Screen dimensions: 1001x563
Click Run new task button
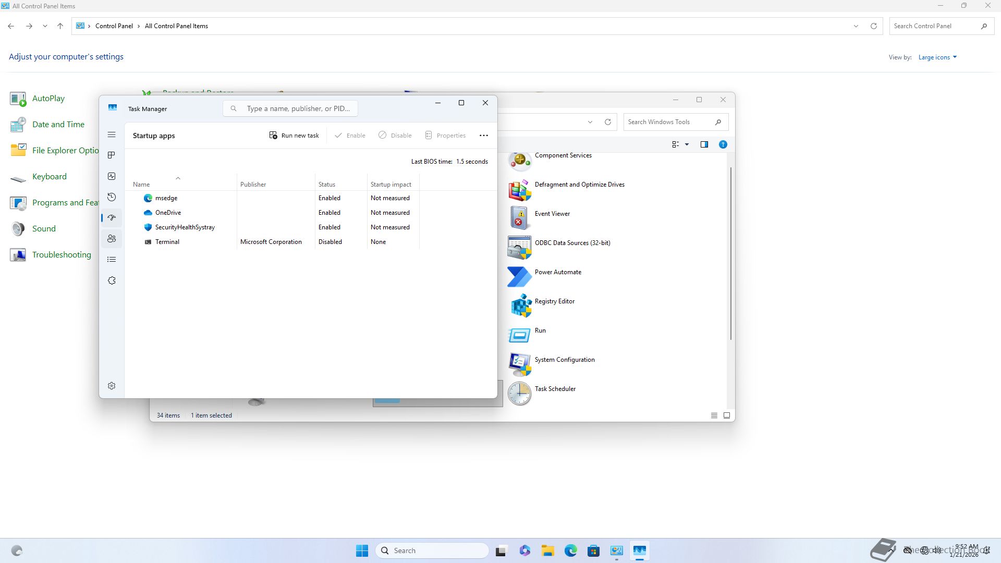(294, 136)
